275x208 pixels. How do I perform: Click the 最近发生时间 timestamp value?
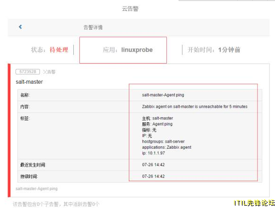coord(153,165)
